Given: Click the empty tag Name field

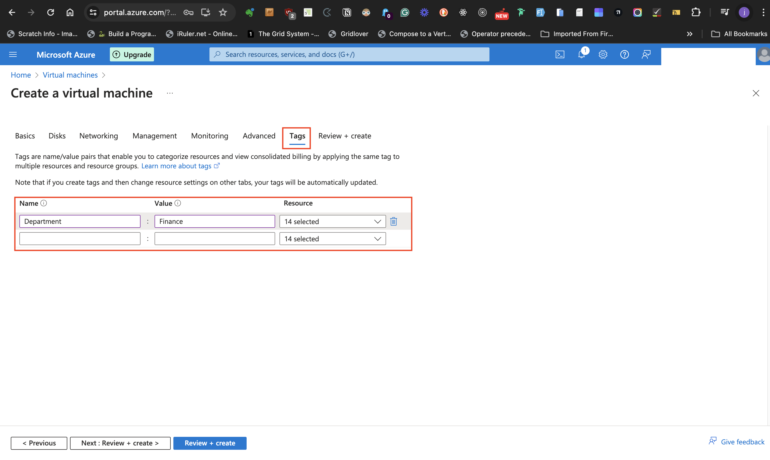Looking at the screenshot, I should 80,239.
